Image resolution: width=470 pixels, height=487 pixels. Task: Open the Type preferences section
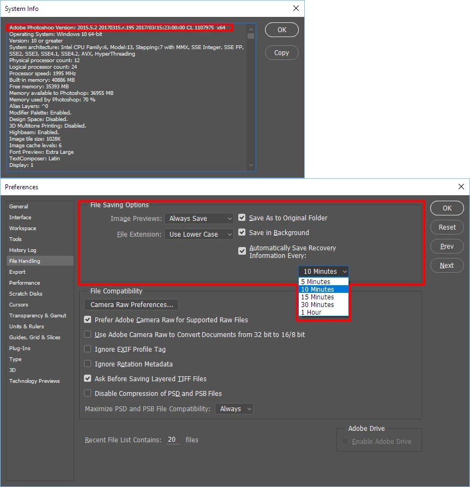[x=40, y=359]
